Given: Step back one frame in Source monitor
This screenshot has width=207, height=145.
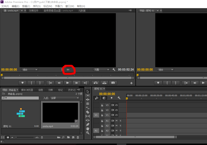Looking at the screenshot, I should point(59,83).
